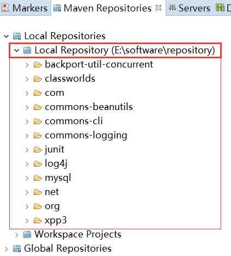Image resolution: width=231 pixels, height=256 pixels.
Task: Select the junit entry
Action: click(x=54, y=150)
